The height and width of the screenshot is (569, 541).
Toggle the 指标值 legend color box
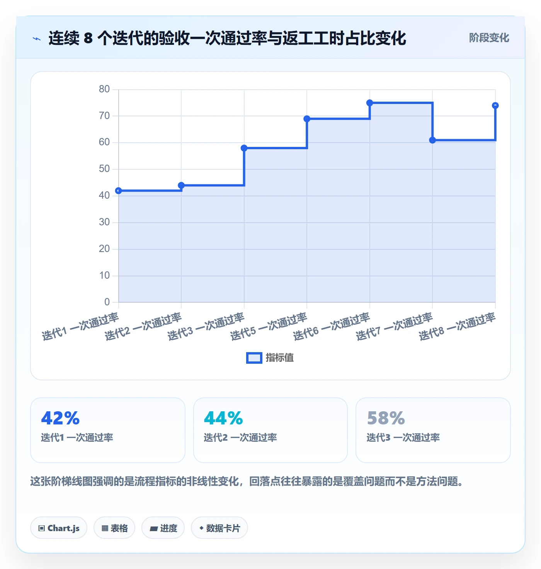click(254, 358)
